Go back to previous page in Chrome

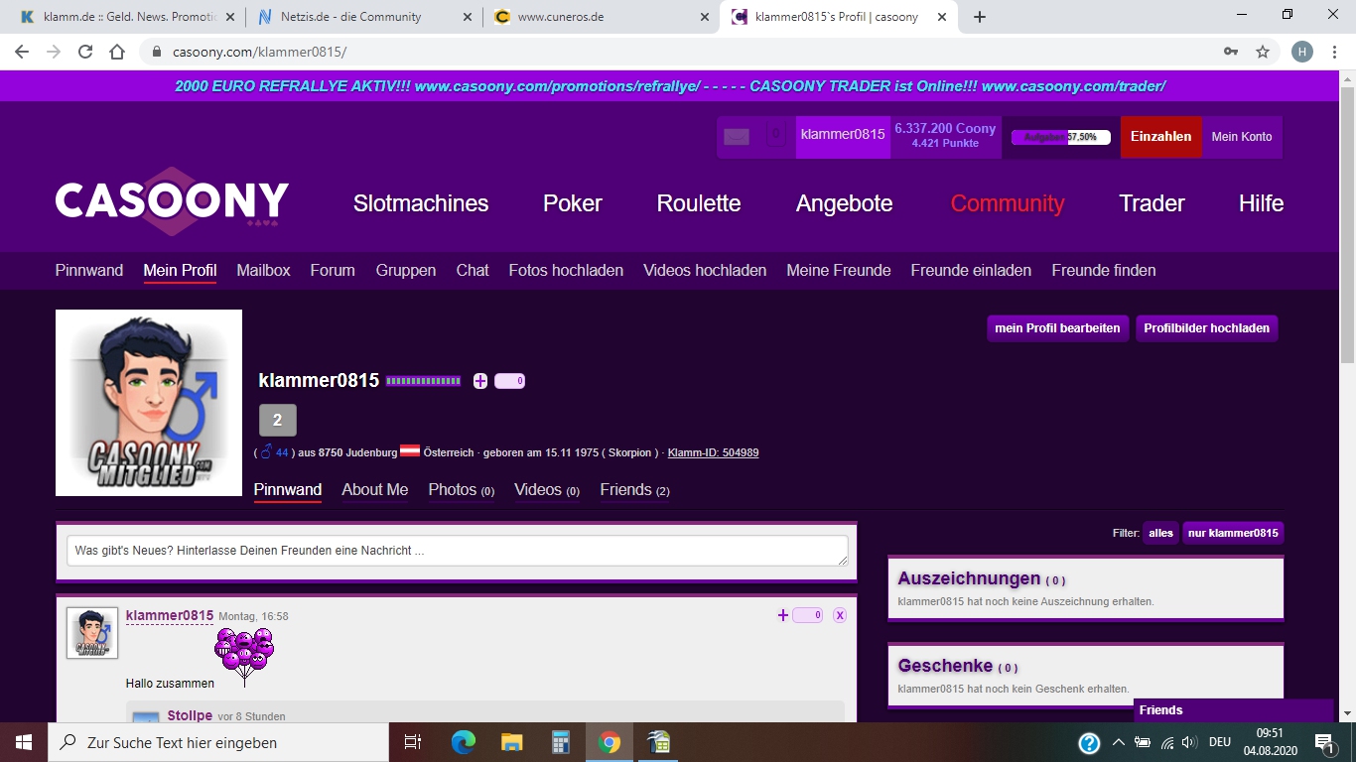tap(22, 52)
